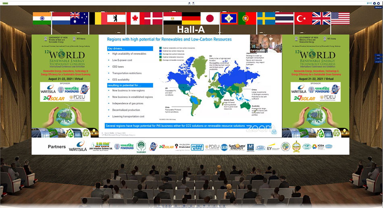Click the 'Partners' label on the strip

tap(57, 147)
